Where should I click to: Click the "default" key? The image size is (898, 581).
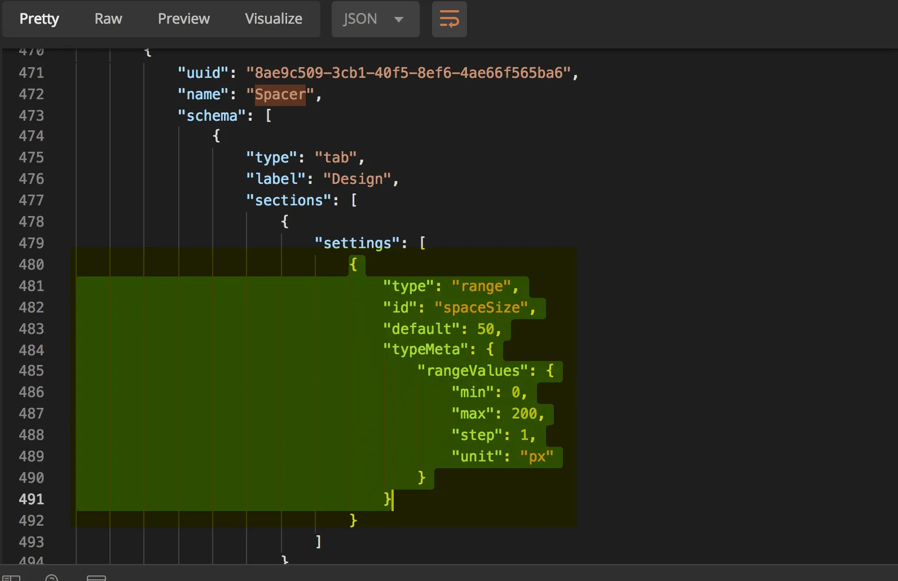[421, 329]
